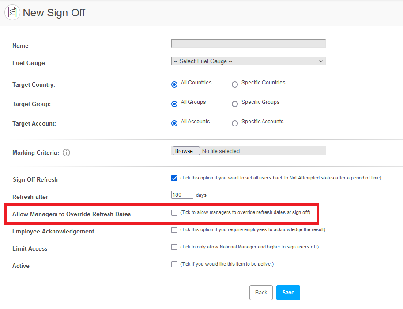Viewport: 403px width, 309px height.
Task: Enable the Employee Acknowledgement checkbox
Action: [x=174, y=230]
